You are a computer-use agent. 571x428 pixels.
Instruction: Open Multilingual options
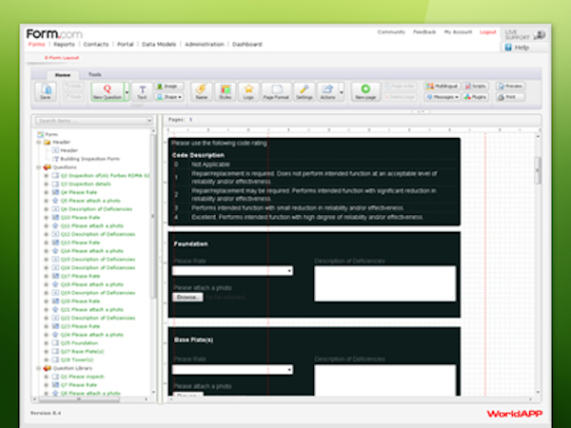(x=442, y=87)
